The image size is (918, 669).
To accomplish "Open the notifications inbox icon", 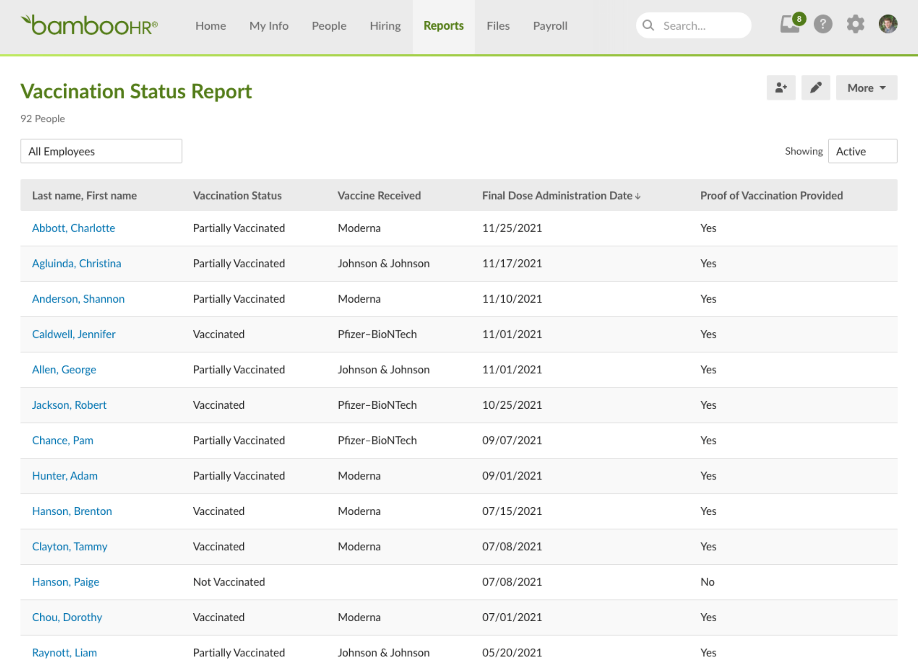I will pyautogui.click(x=790, y=24).
